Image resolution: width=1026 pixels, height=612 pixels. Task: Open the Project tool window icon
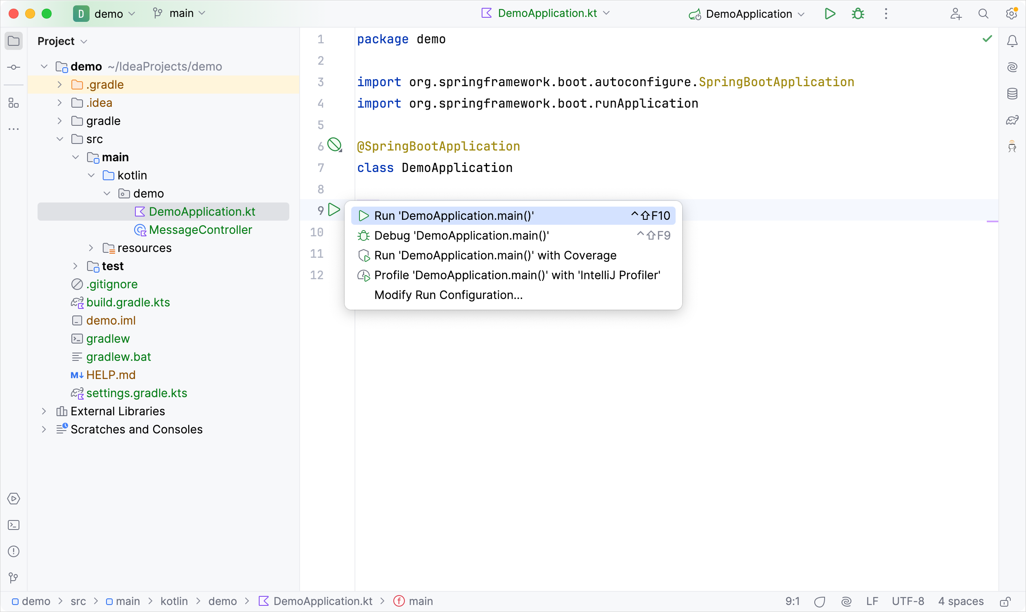click(14, 41)
